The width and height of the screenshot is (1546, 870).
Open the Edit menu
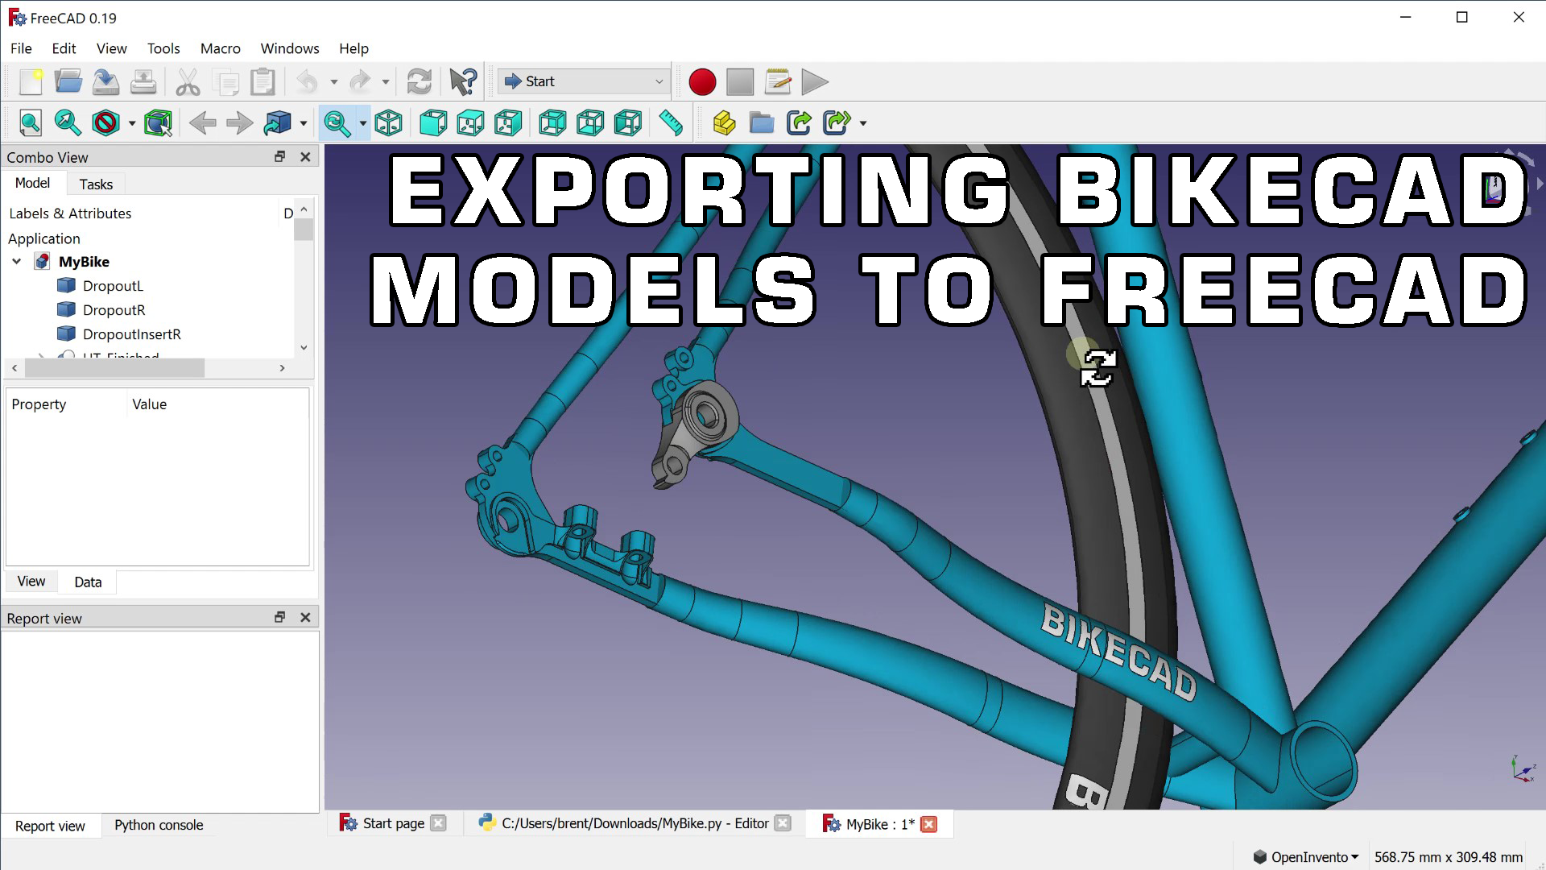click(x=64, y=48)
